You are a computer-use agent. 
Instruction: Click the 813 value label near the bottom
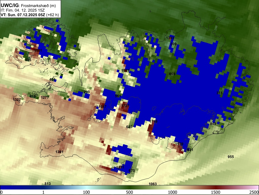click(x=48, y=184)
